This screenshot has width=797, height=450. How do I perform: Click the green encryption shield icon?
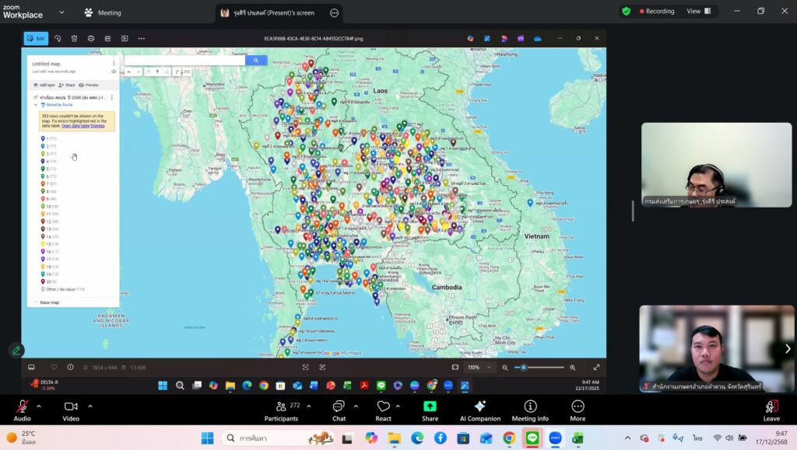(x=626, y=12)
